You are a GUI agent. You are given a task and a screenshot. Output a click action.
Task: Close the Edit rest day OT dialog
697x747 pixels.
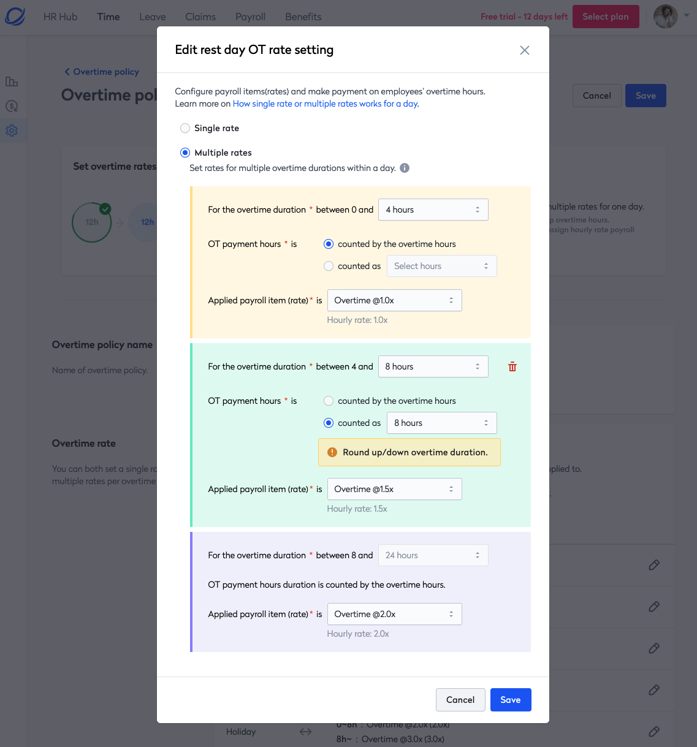coord(525,50)
